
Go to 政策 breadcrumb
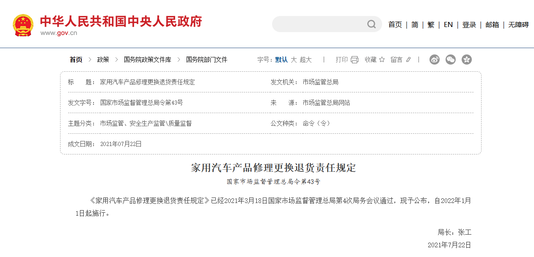point(103,60)
